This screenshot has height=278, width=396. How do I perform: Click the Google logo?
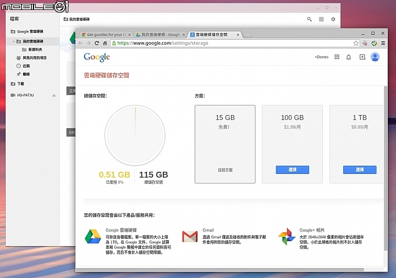tap(97, 57)
